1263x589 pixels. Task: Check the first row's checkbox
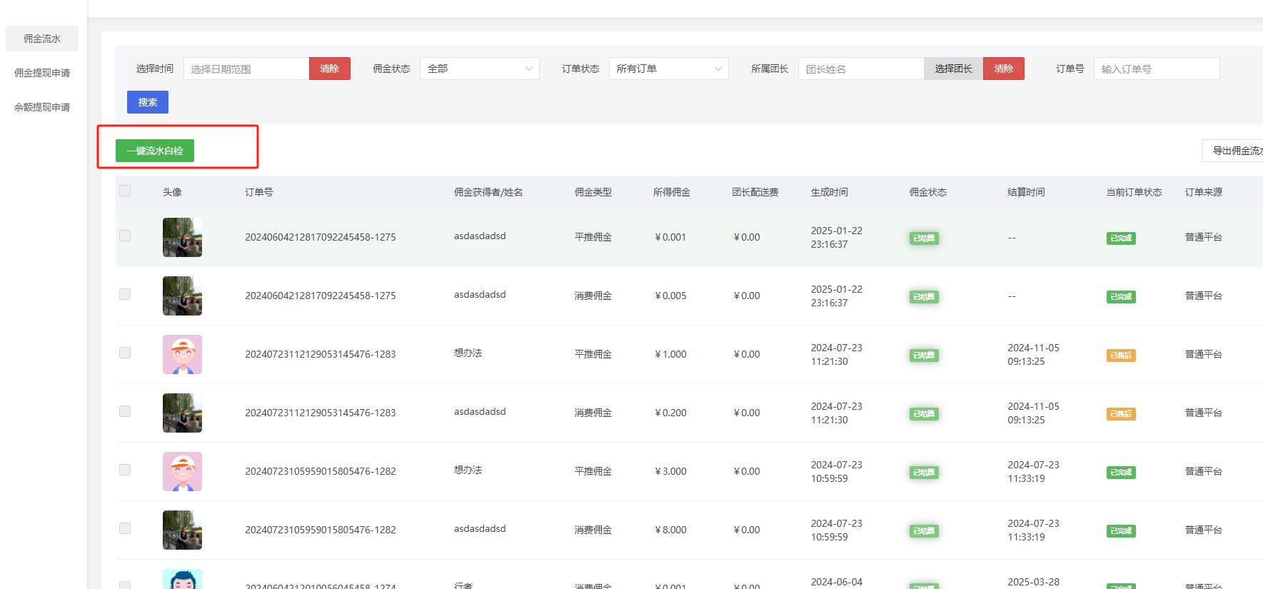(125, 236)
